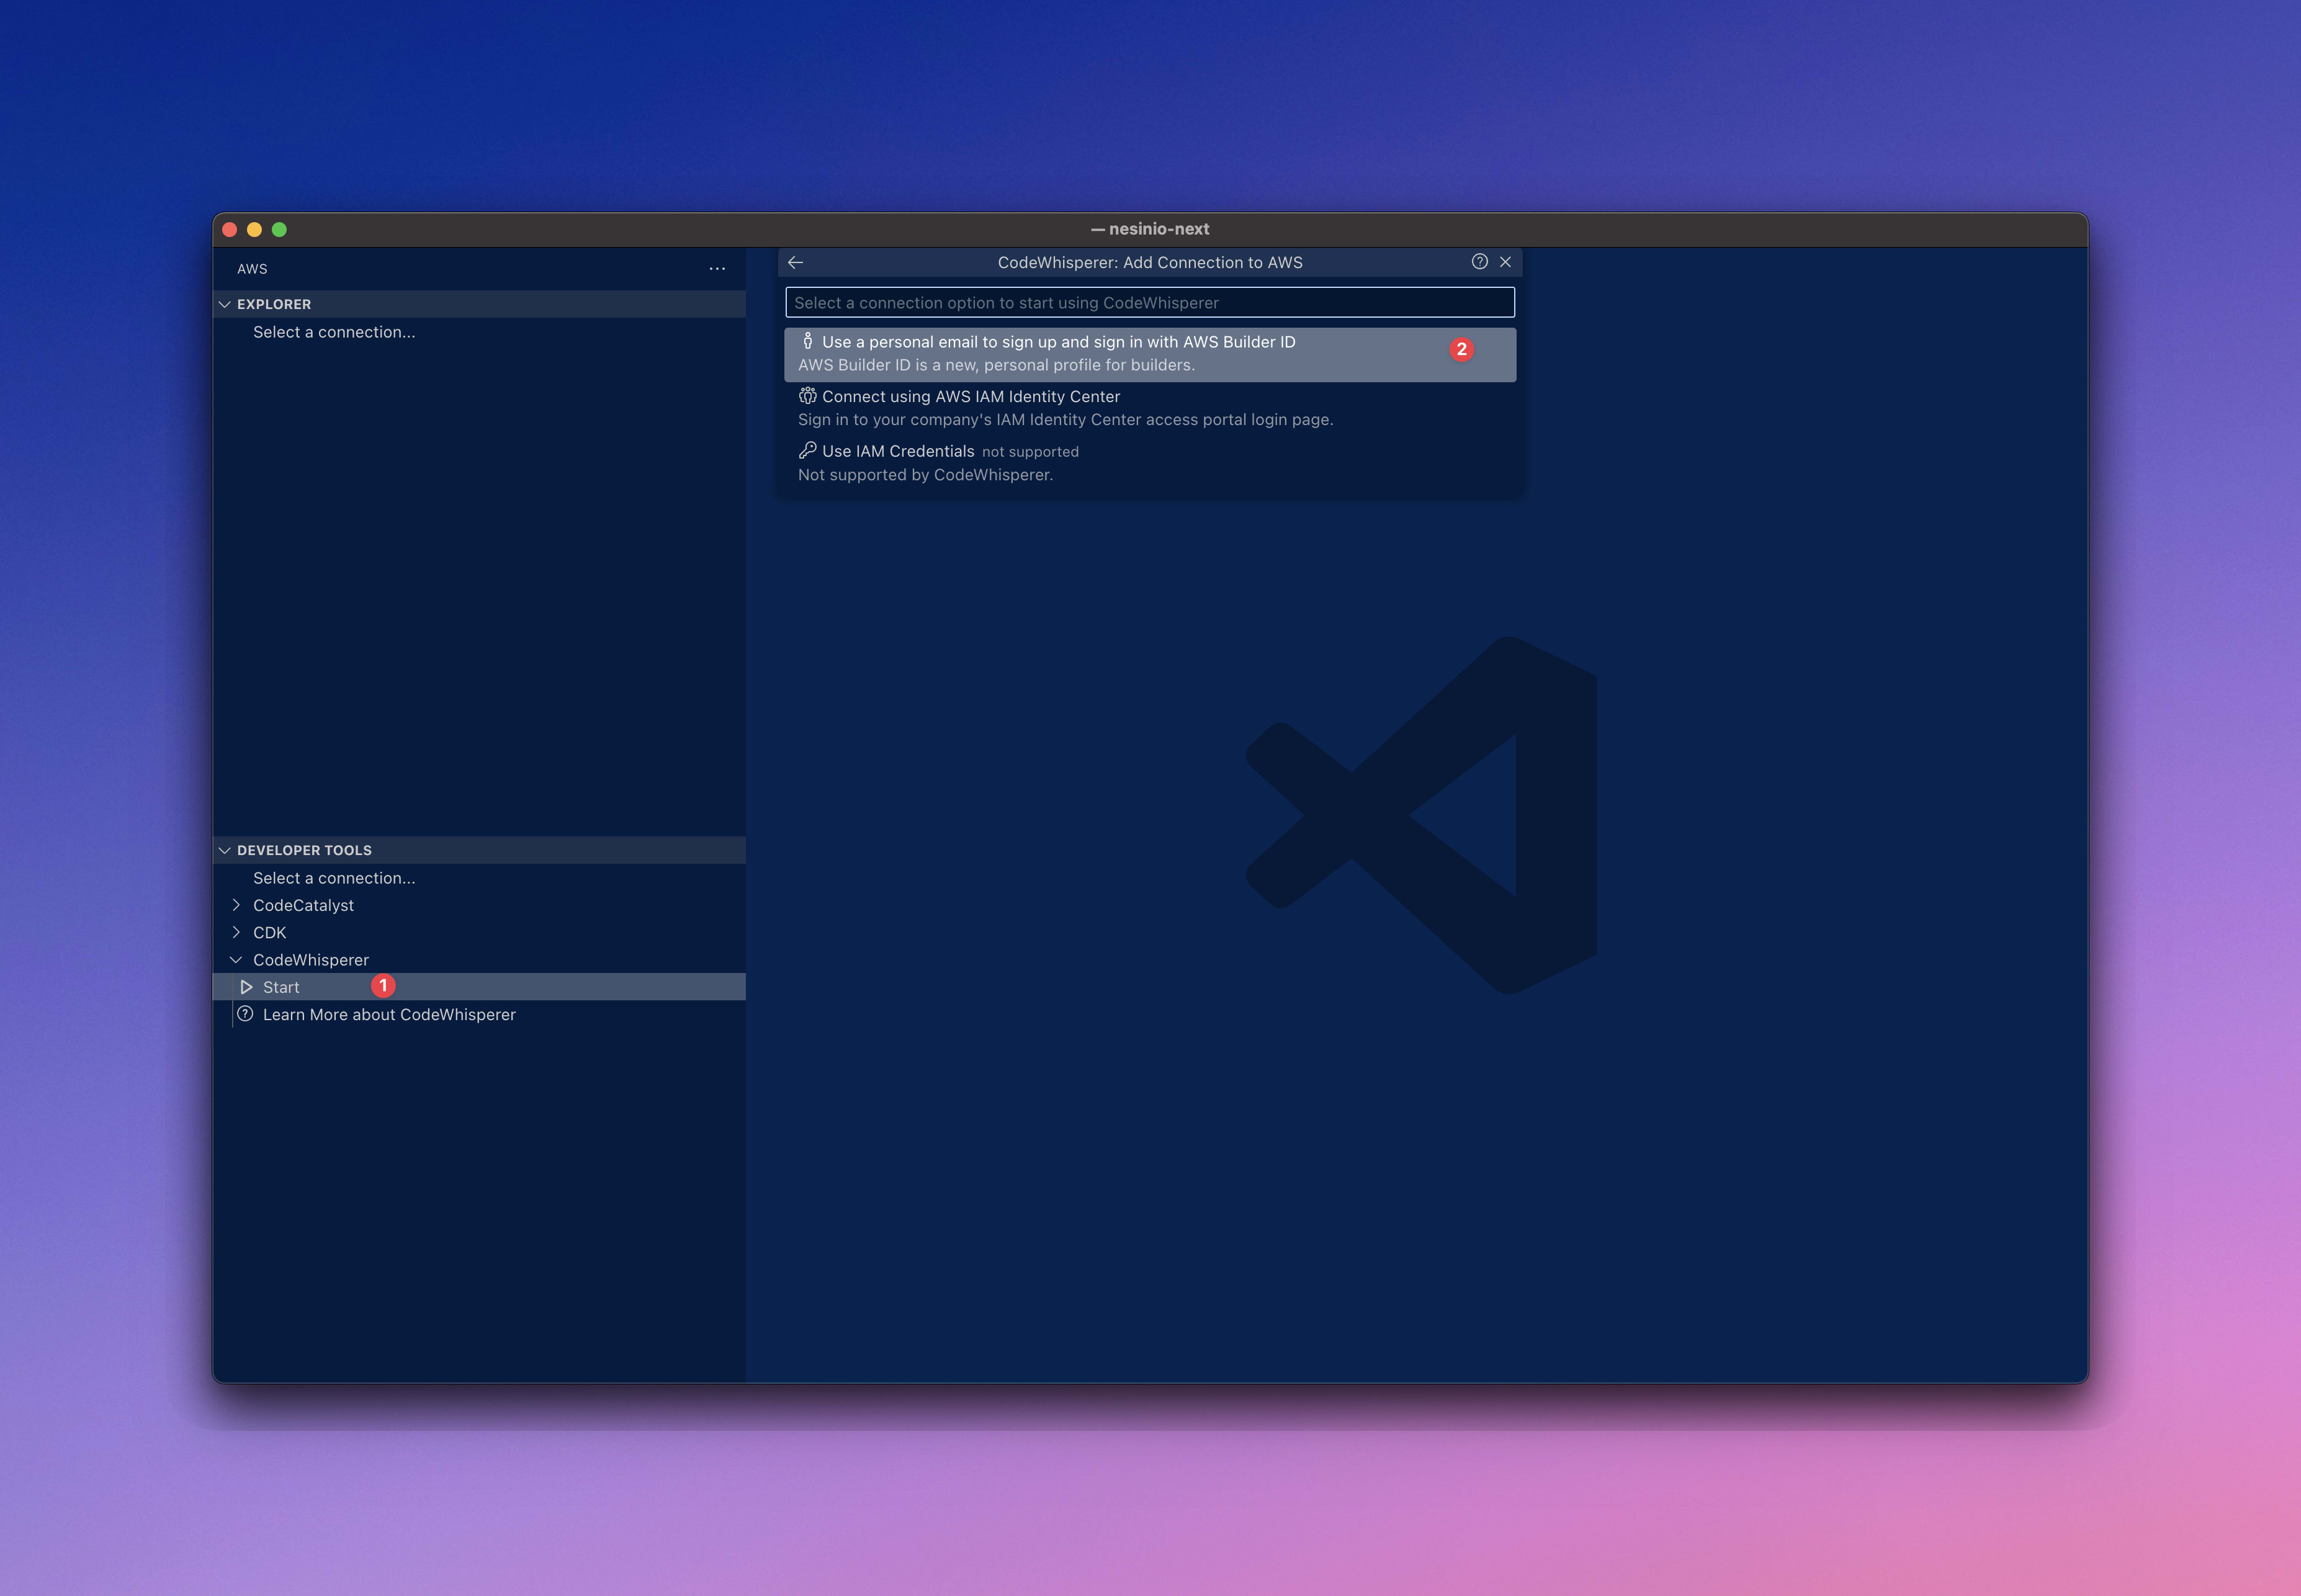2301x1596 pixels.
Task: Click the yellow minimize window button
Action: click(x=254, y=229)
